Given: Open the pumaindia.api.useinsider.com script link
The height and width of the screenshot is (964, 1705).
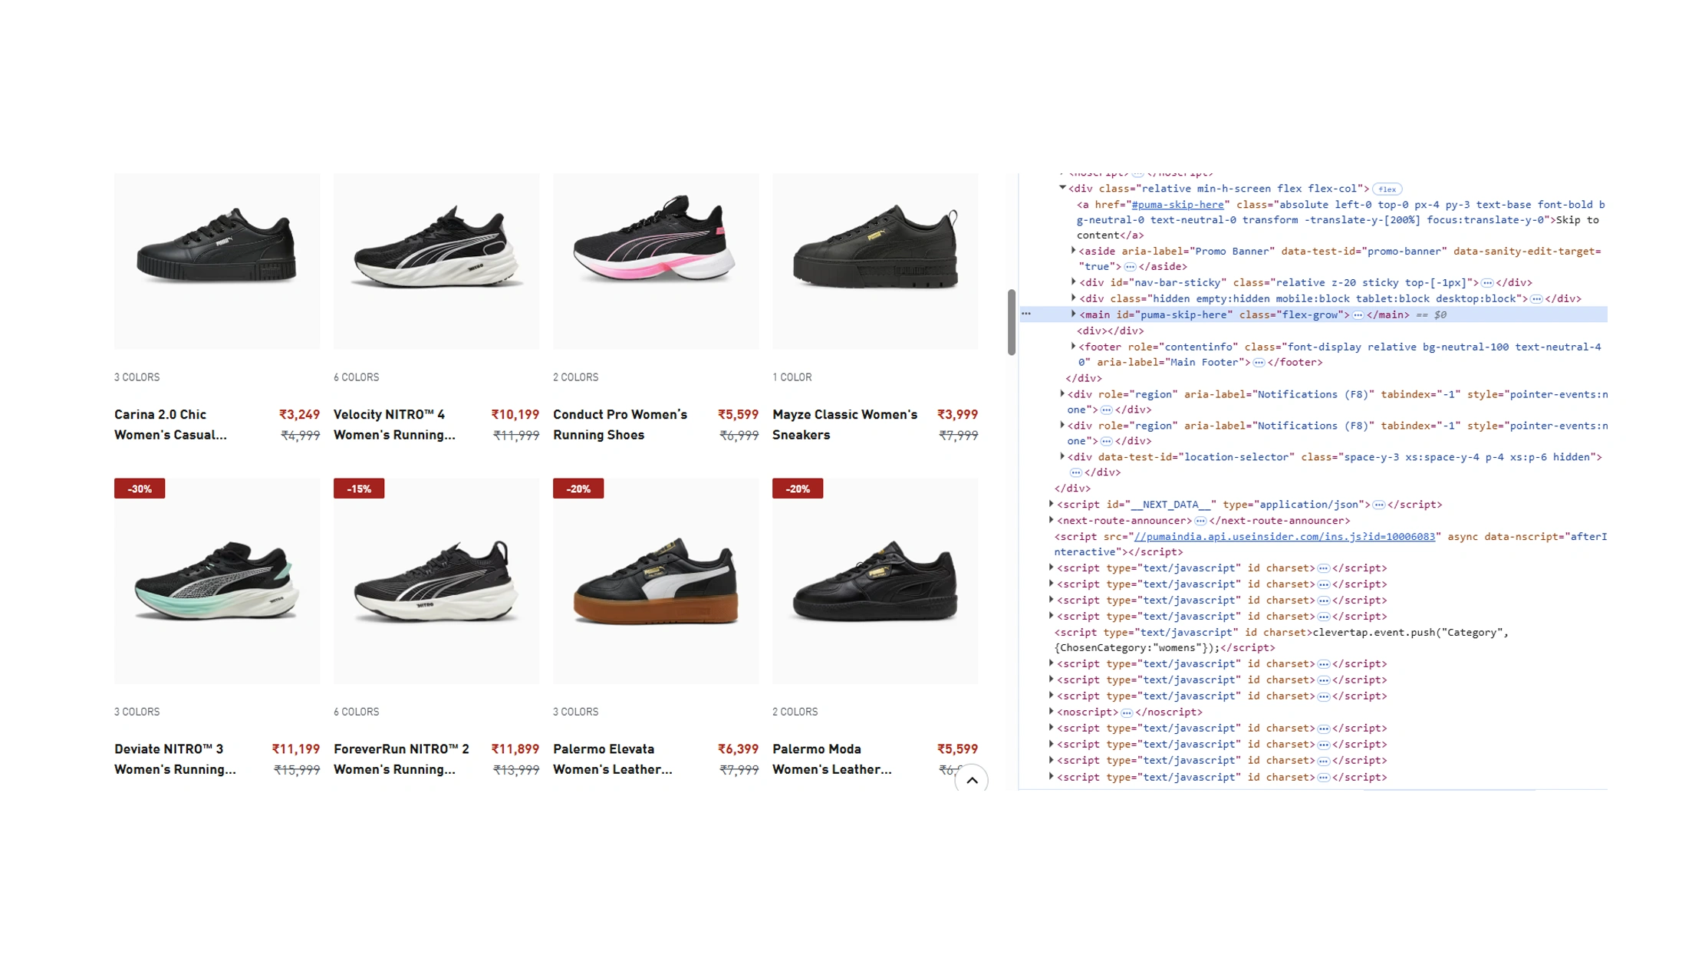Looking at the screenshot, I should click(x=1284, y=537).
